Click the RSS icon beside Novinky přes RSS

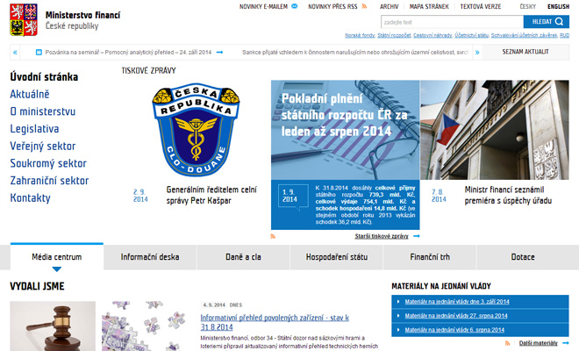(x=364, y=6)
